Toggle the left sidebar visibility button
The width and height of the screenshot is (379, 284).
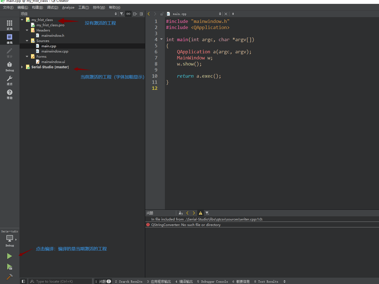[24, 281]
